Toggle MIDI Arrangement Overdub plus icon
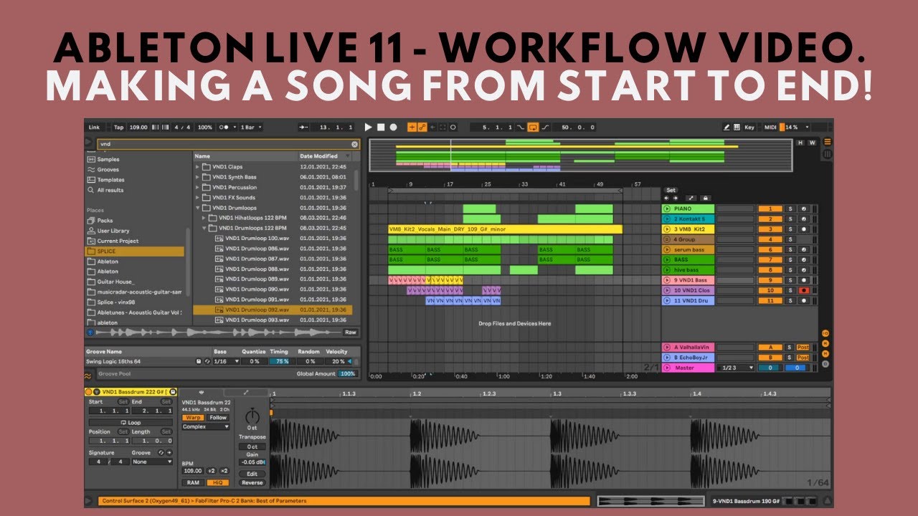 click(412, 127)
